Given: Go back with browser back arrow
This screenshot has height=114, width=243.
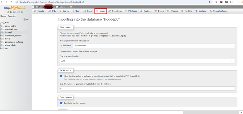Looking at the screenshot, I should 2,2.
